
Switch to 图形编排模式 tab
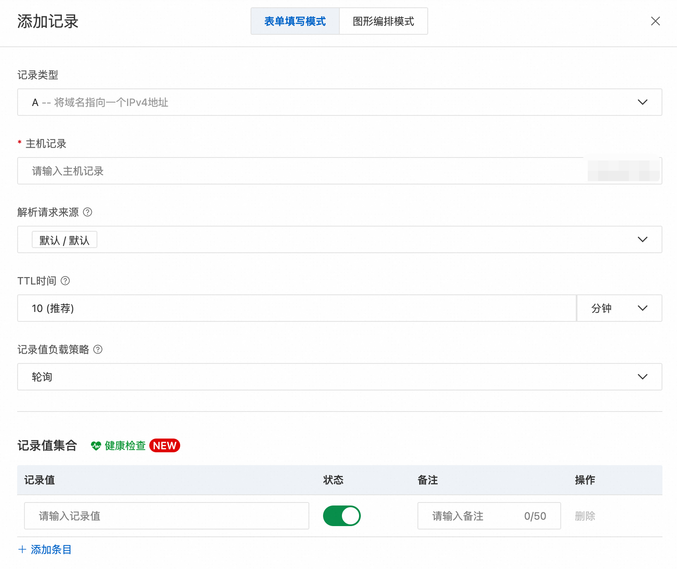click(384, 21)
